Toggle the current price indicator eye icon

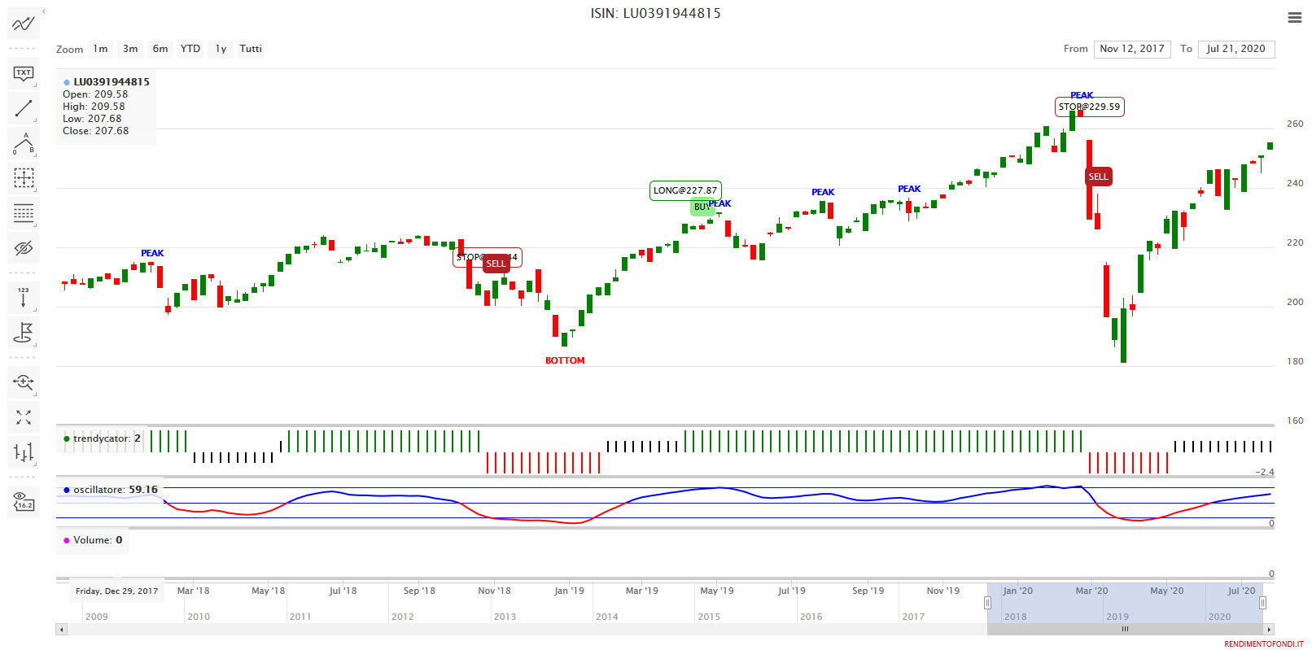tap(23, 502)
